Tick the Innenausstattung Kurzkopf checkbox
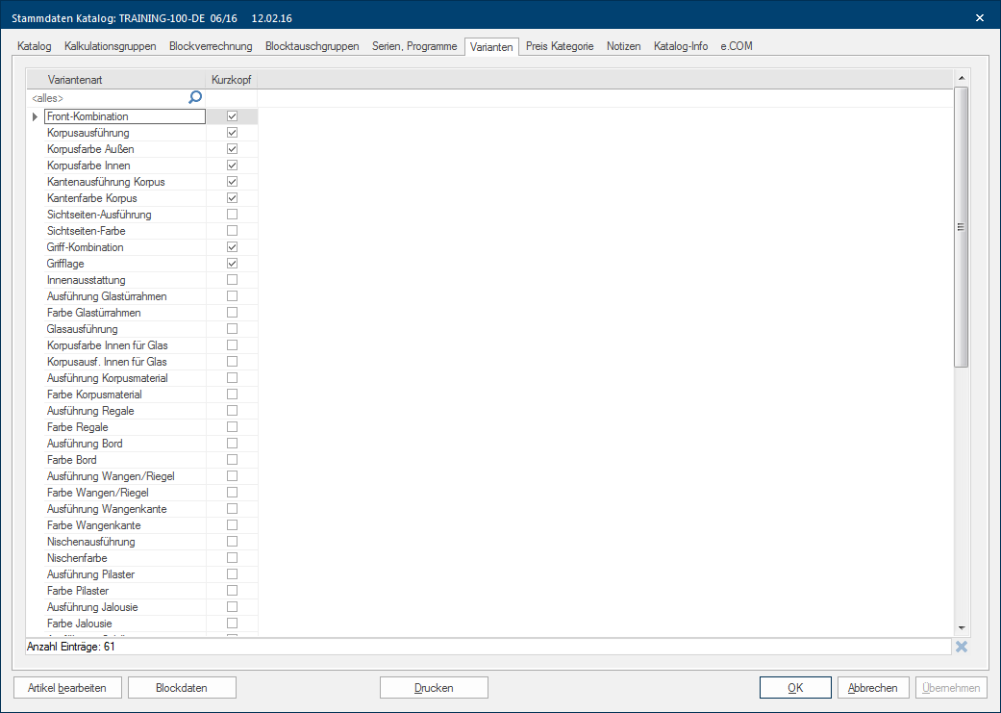 tap(232, 280)
